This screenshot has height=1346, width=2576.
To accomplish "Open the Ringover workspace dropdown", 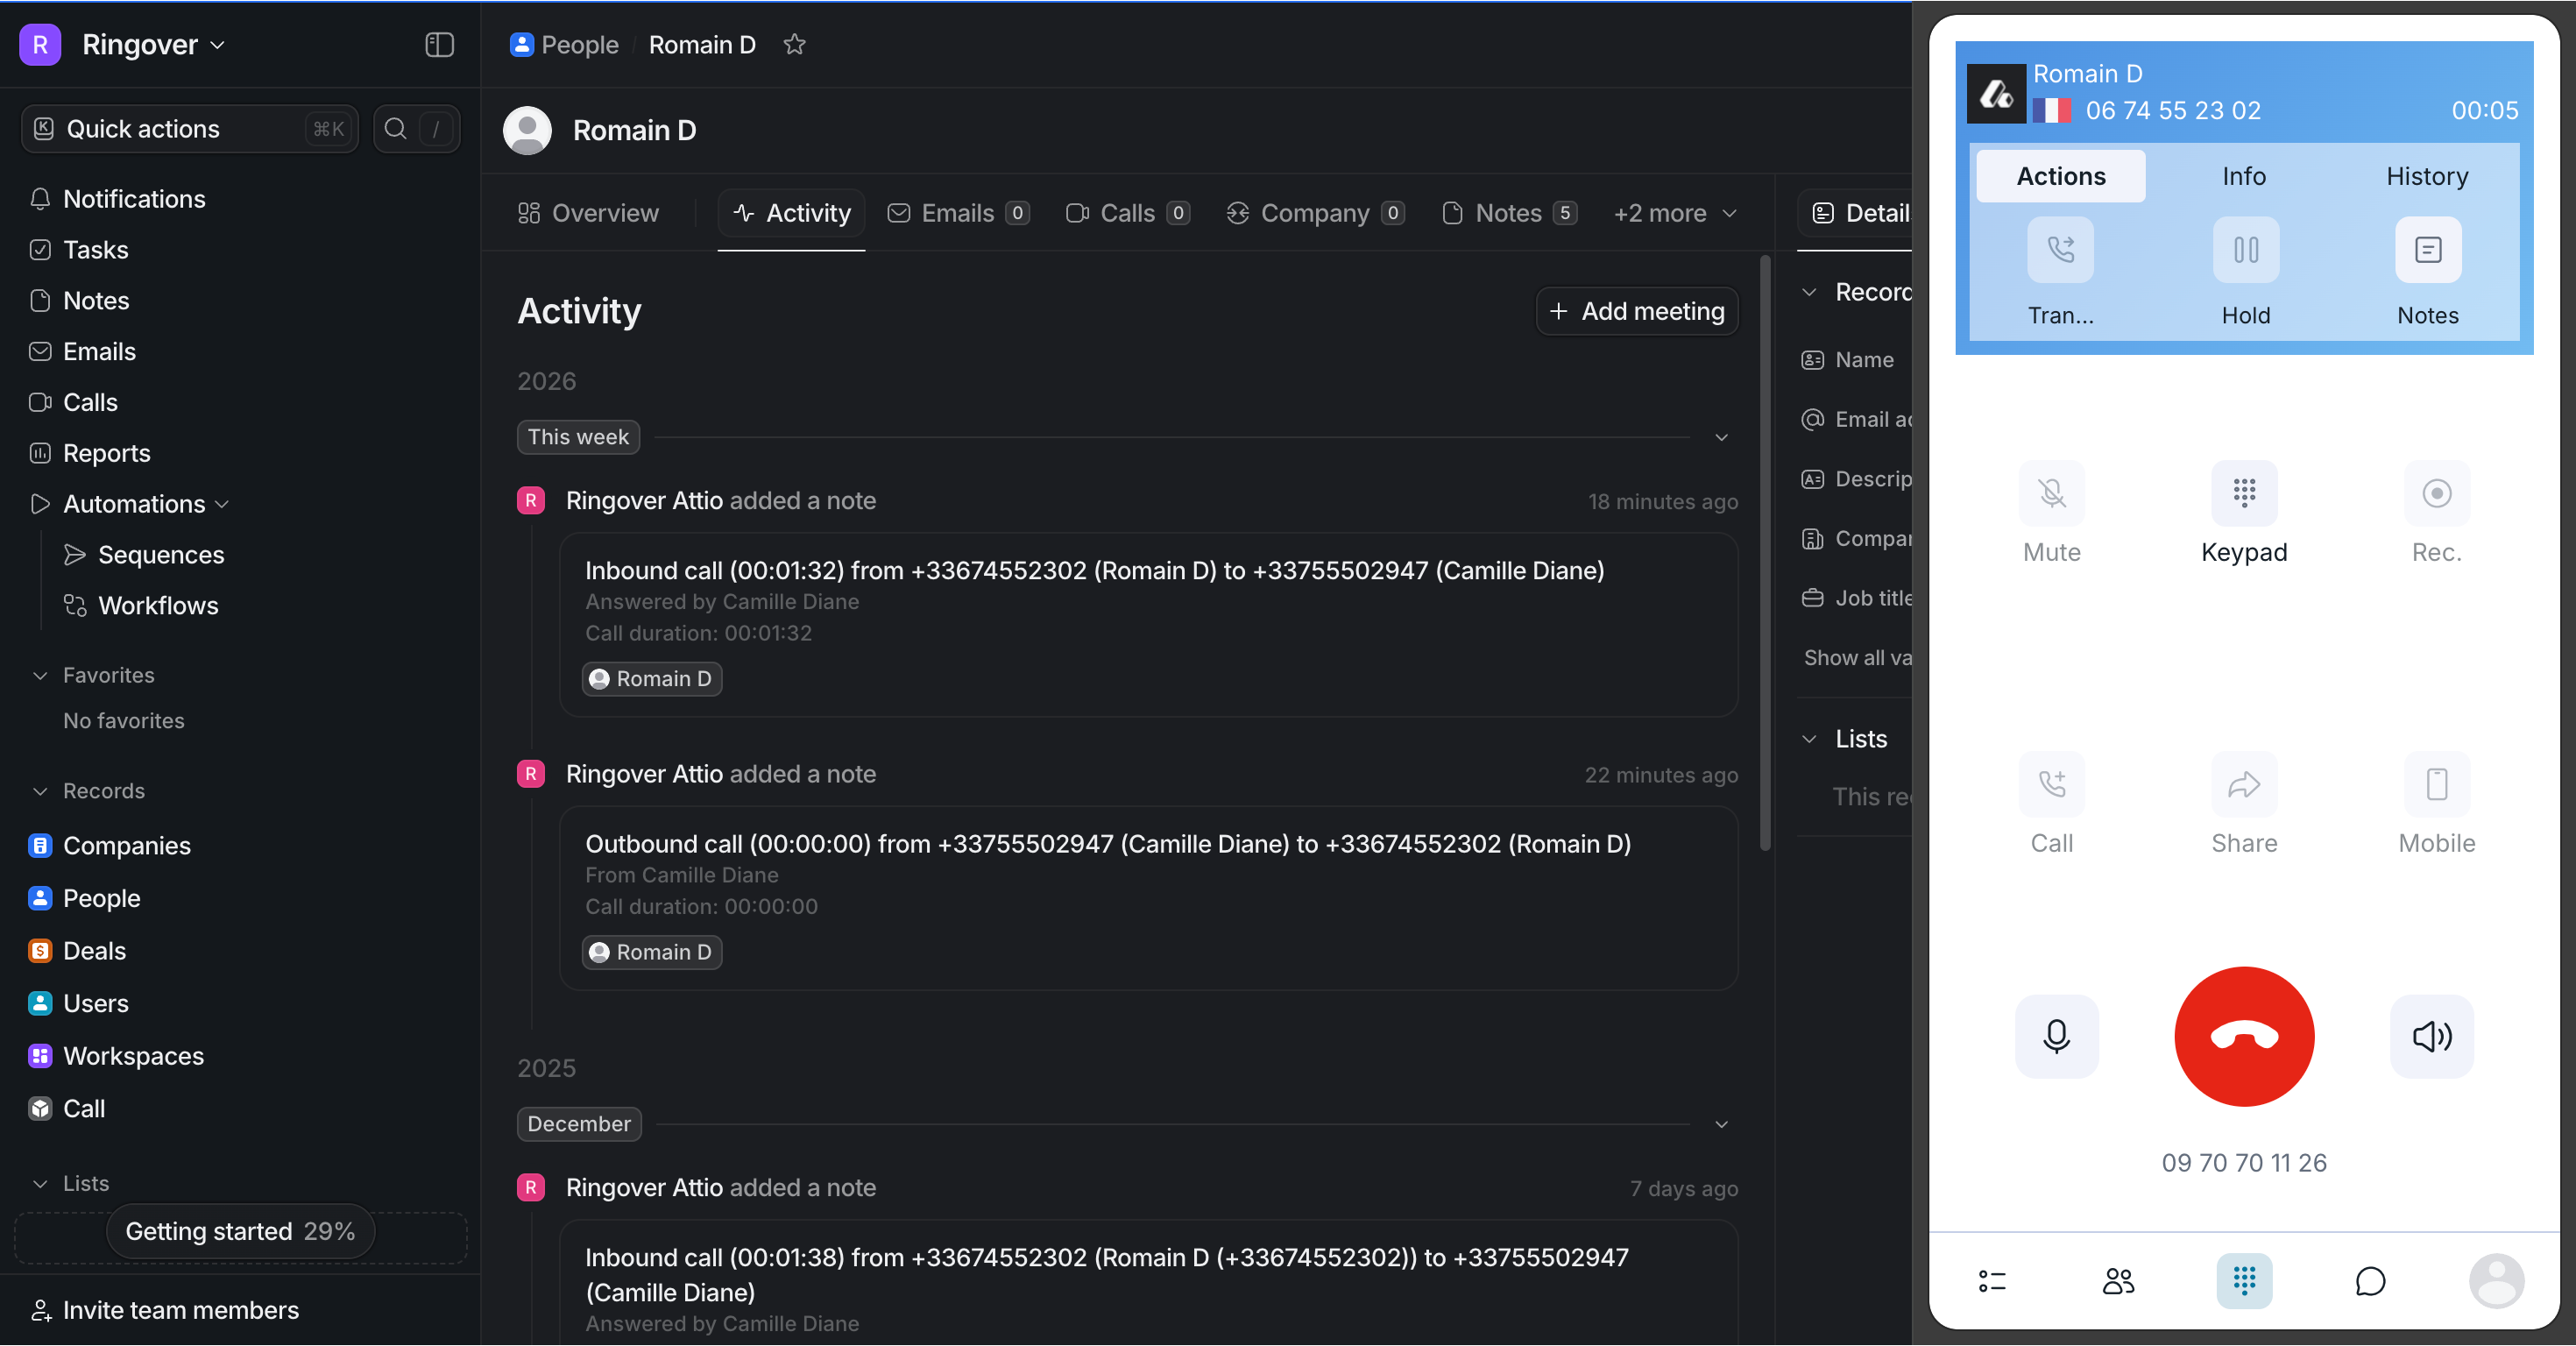I will 153,45.
